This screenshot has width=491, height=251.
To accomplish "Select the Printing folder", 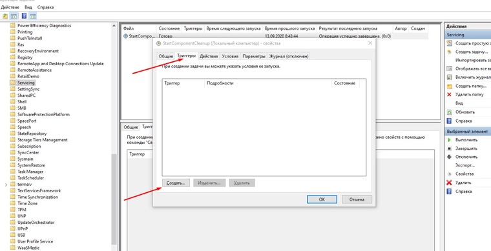I will tap(25, 32).
